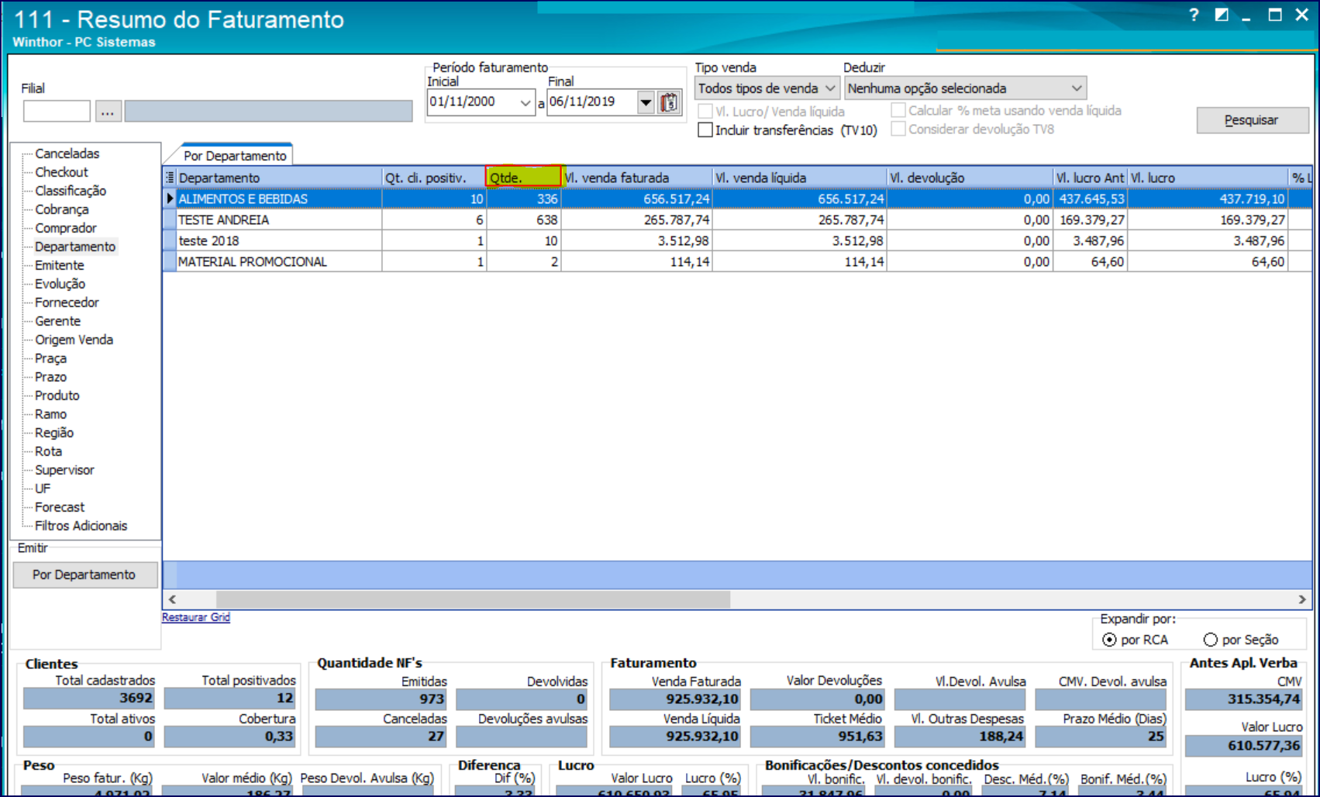Select Gerente in the side tree
The height and width of the screenshot is (797, 1320).
tap(57, 321)
